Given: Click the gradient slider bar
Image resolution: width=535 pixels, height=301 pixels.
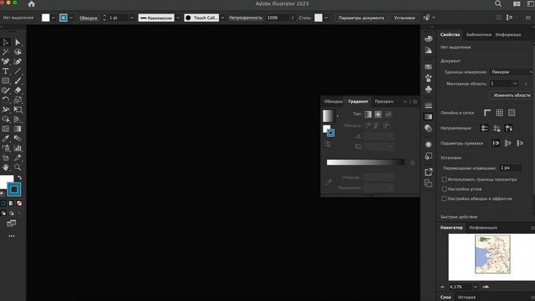Looking at the screenshot, I should [x=365, y=163].
